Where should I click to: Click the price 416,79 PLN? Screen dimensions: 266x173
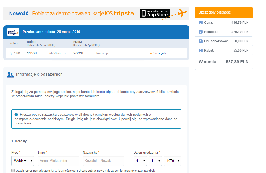tap(240, 23)
